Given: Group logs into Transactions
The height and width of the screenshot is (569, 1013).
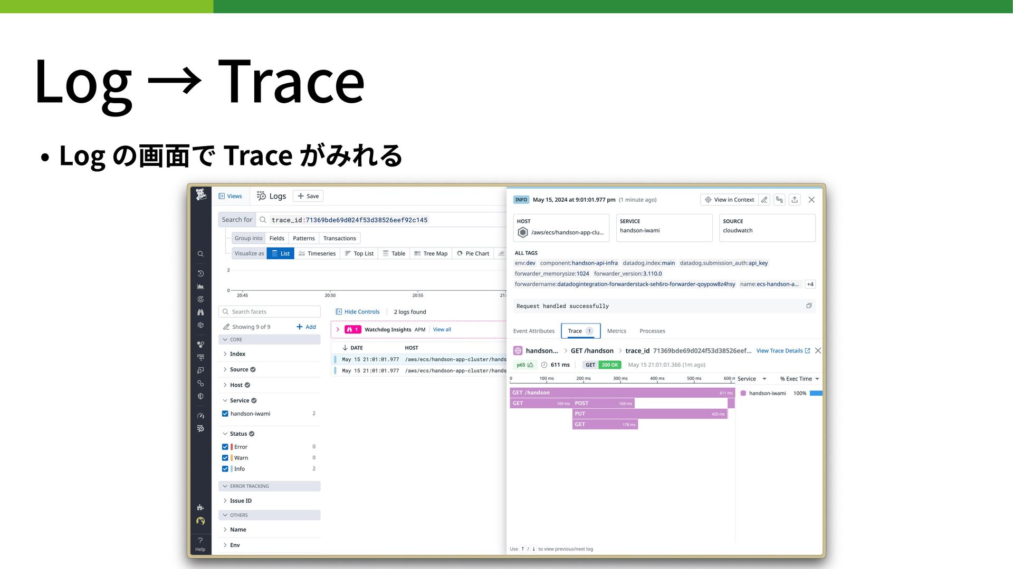Looking at the screenshot, I should click(339, 238).
